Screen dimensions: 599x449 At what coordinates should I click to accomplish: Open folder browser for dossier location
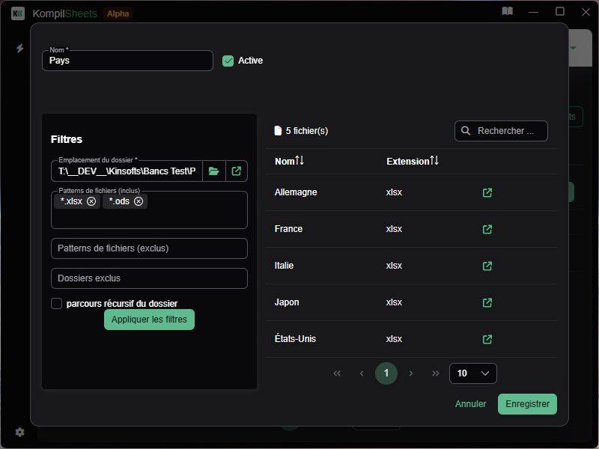214,171
